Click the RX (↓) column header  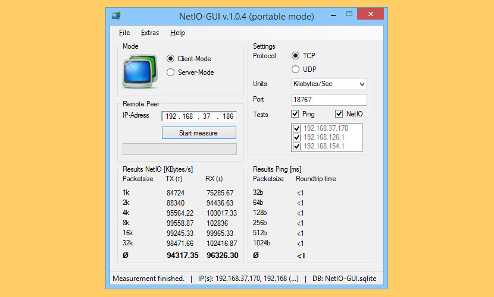click(x=214, y=179)
